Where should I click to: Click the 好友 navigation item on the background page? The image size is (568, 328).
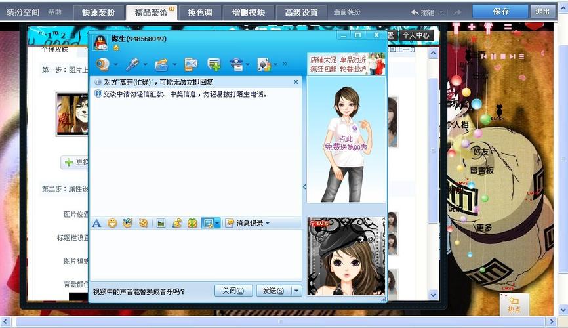[x=481, y=152]
